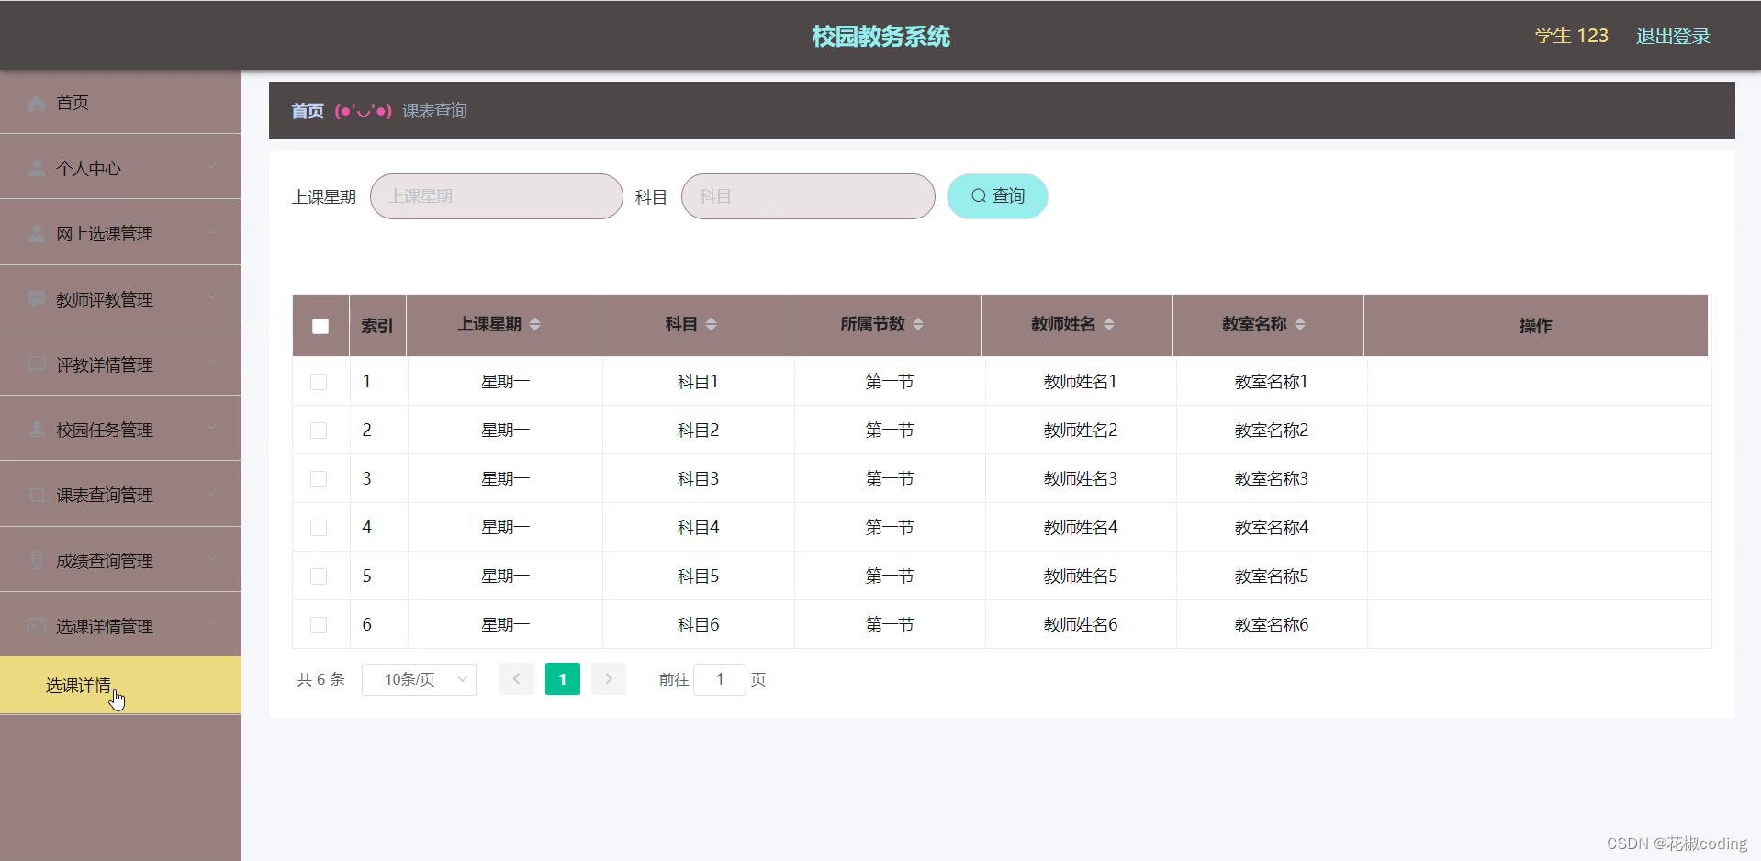Click the 前往 page number input field
Viewport: 1761px width, 861px height.
pyautogui.click(x=720, y=679)
